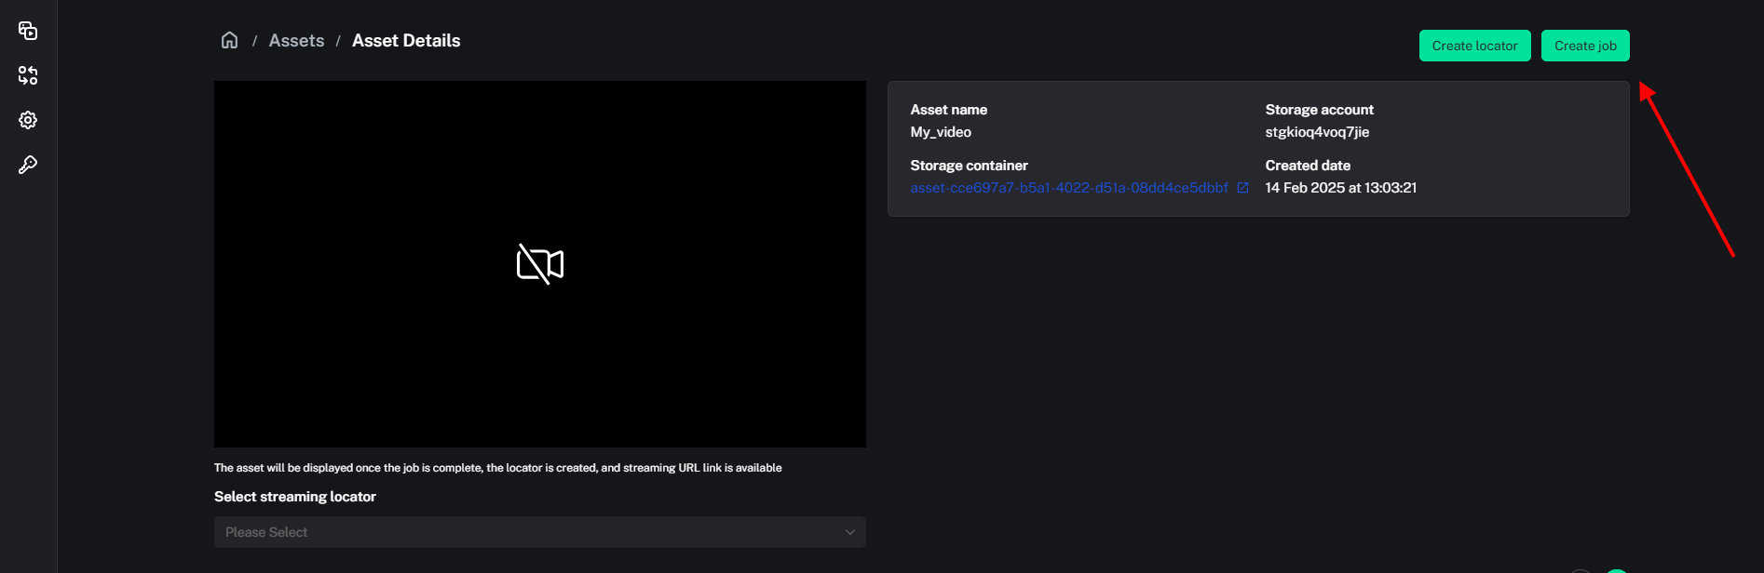Go to home via breadcrumb icon

coord(229,40)
